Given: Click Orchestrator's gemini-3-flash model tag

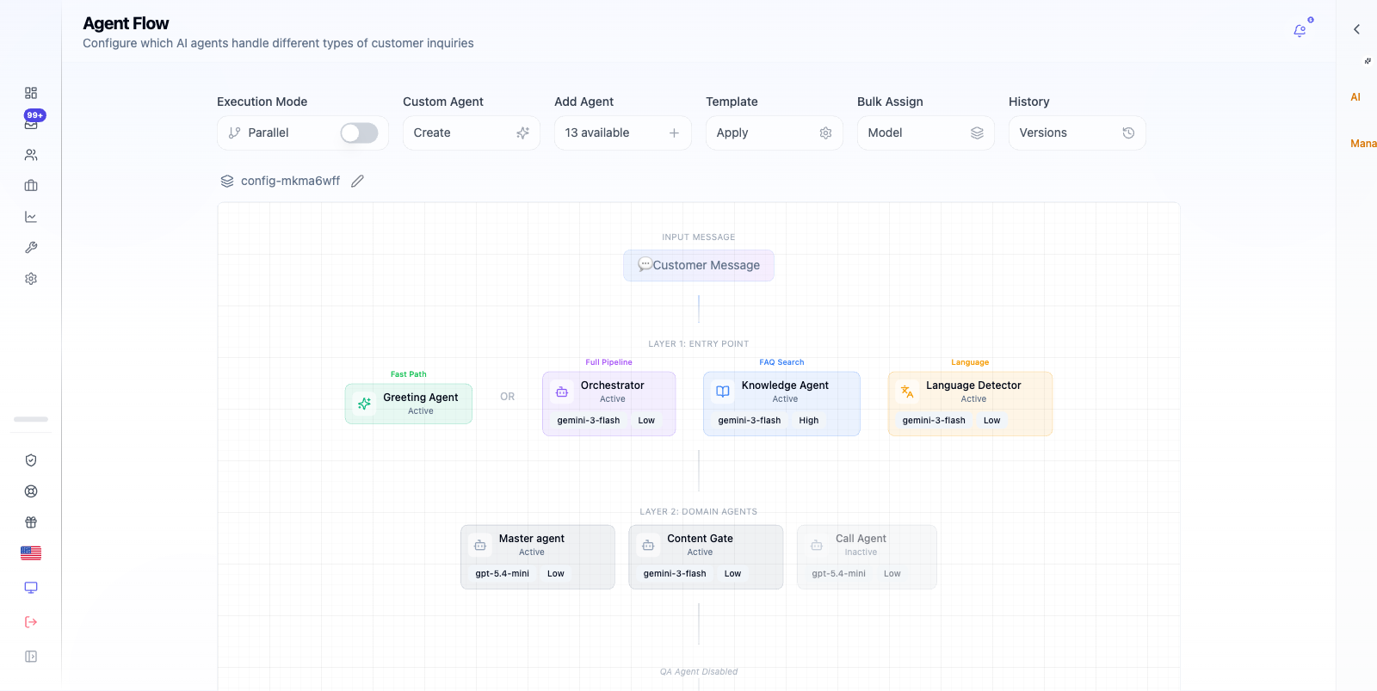Looking at the screenshot, I should (x=589, y=421).
